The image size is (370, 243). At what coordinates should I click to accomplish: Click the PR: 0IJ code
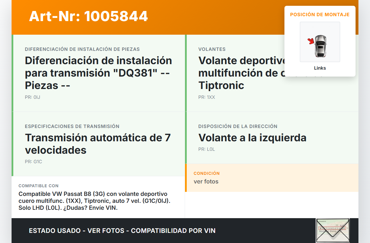click(x=32, y=97)
